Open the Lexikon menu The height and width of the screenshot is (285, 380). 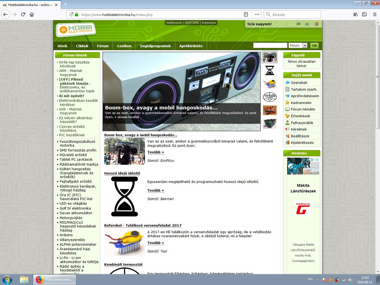click(124, 46)
